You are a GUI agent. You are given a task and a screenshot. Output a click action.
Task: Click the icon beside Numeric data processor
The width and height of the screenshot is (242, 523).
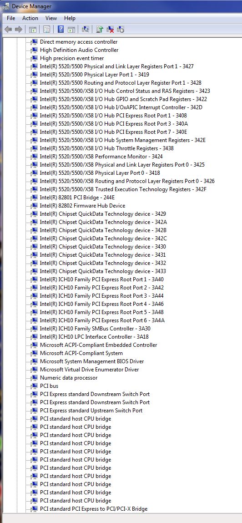tap(34, 378)
